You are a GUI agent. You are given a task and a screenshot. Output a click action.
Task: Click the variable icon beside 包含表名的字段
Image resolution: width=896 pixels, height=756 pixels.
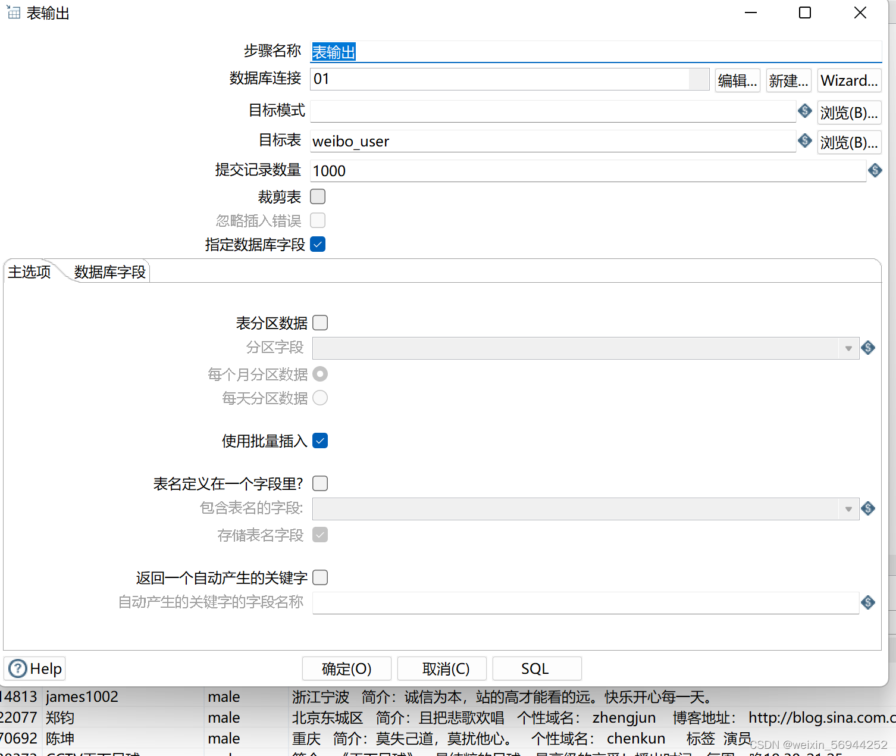[867, 508]
